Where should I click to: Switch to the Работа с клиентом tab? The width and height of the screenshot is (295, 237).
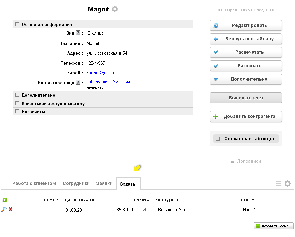click(x=34, y=183)
